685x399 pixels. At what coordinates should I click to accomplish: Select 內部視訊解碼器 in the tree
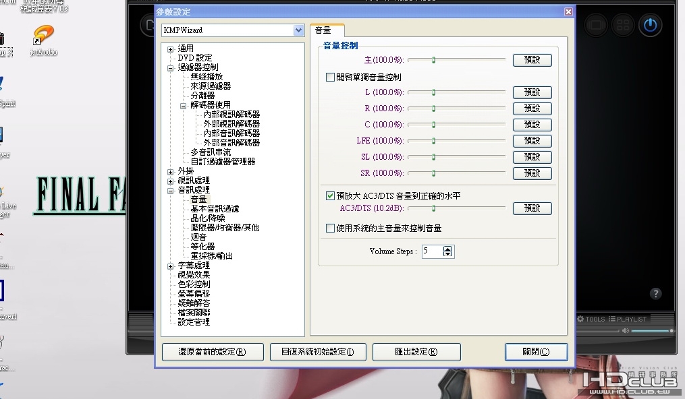(x=231, y=115)
